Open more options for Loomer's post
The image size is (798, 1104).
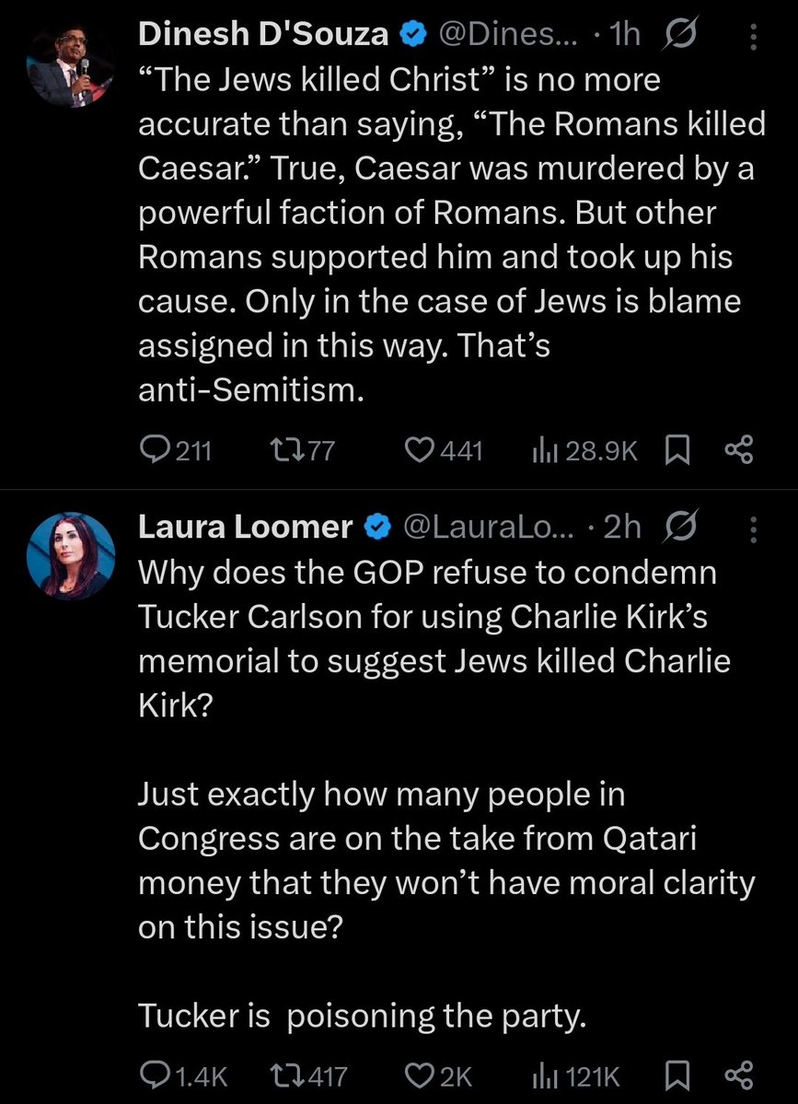tap(755, 528)
